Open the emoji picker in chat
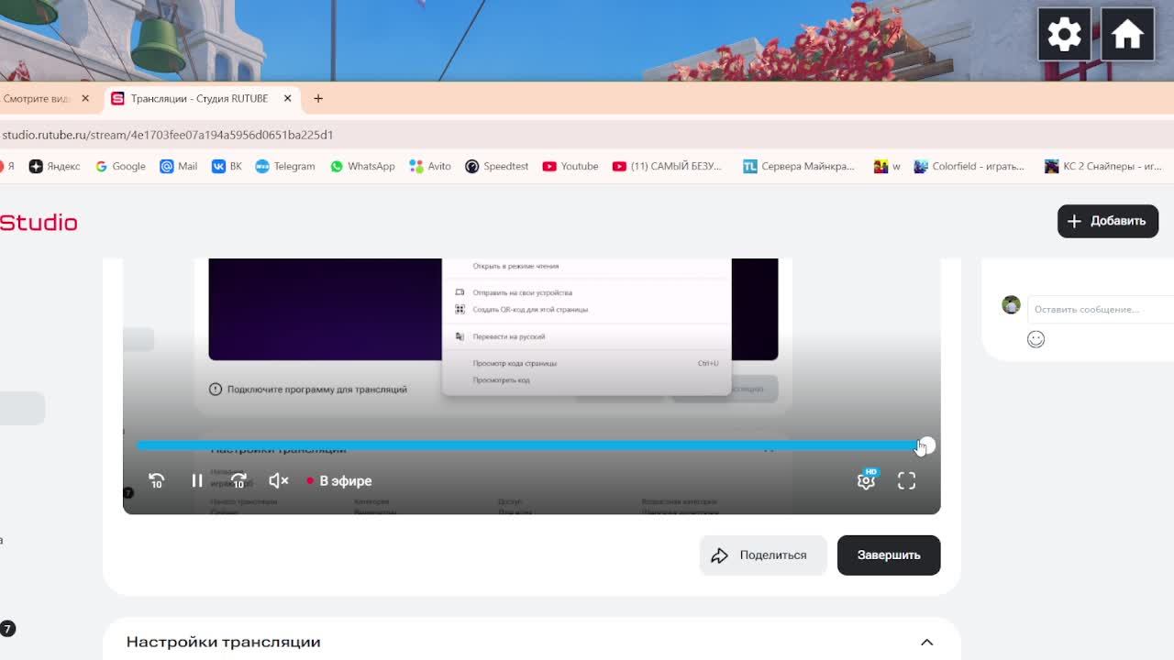 pos(1036,339)
